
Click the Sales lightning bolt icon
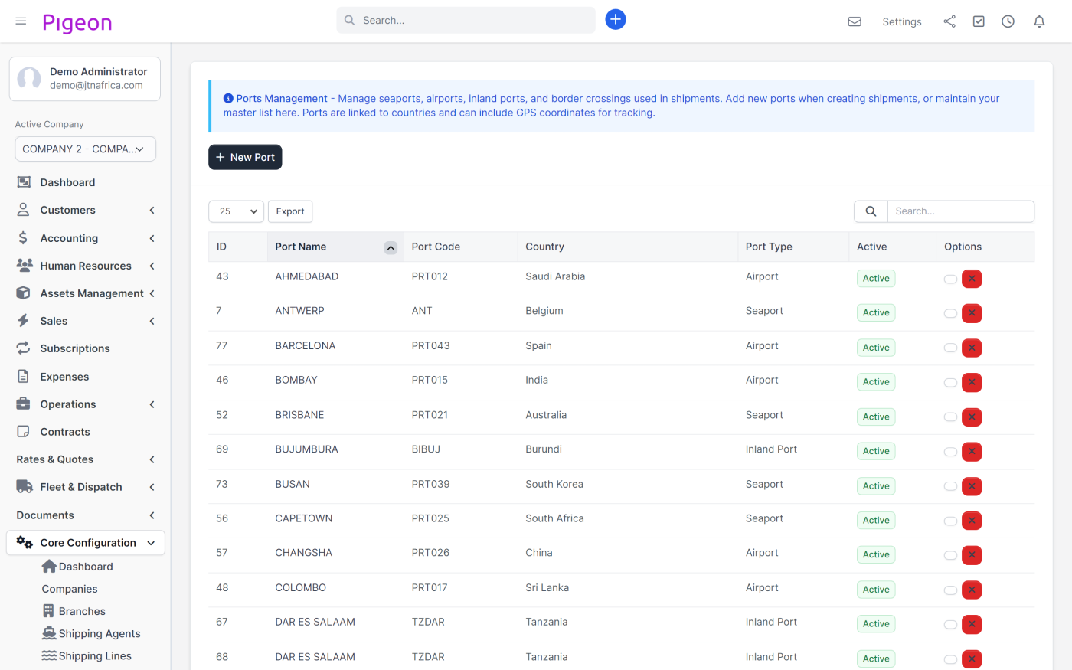pyautogui.click(x=24, y=321)
